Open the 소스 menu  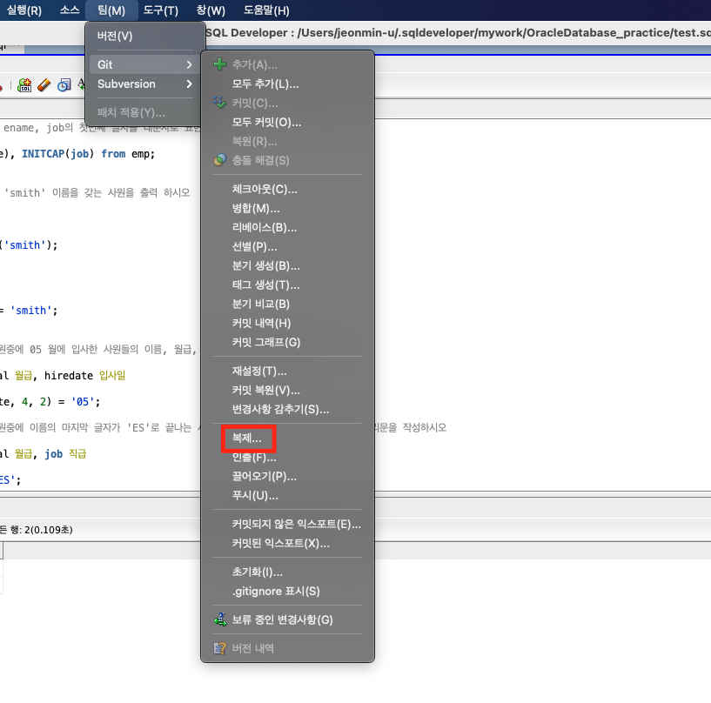pos(70,10)
